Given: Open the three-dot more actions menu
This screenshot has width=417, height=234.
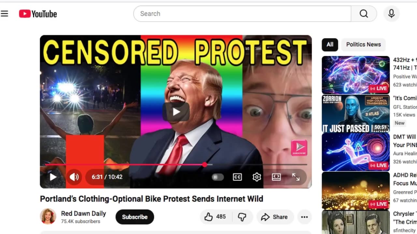Looking at the screenshot, I should [304, 217].
